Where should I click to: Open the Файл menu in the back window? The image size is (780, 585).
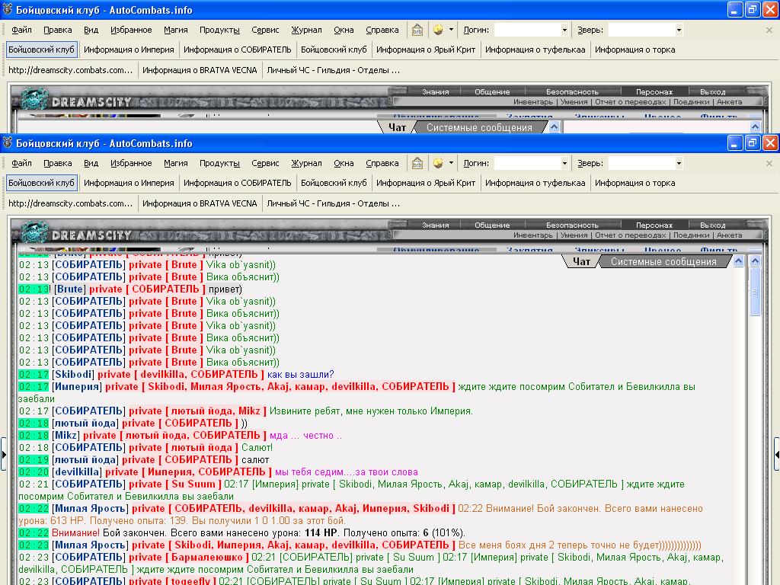21,30
